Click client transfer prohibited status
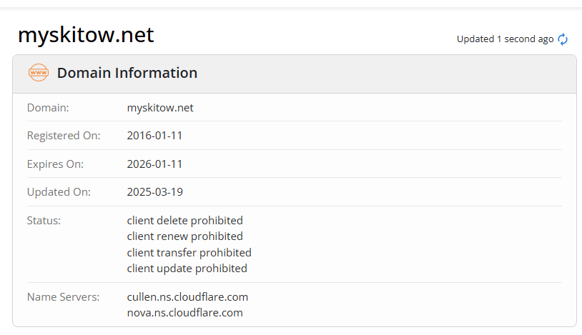The width and height of the screenshot is (582, 335). pyautogui.click(x=189, y=253)
